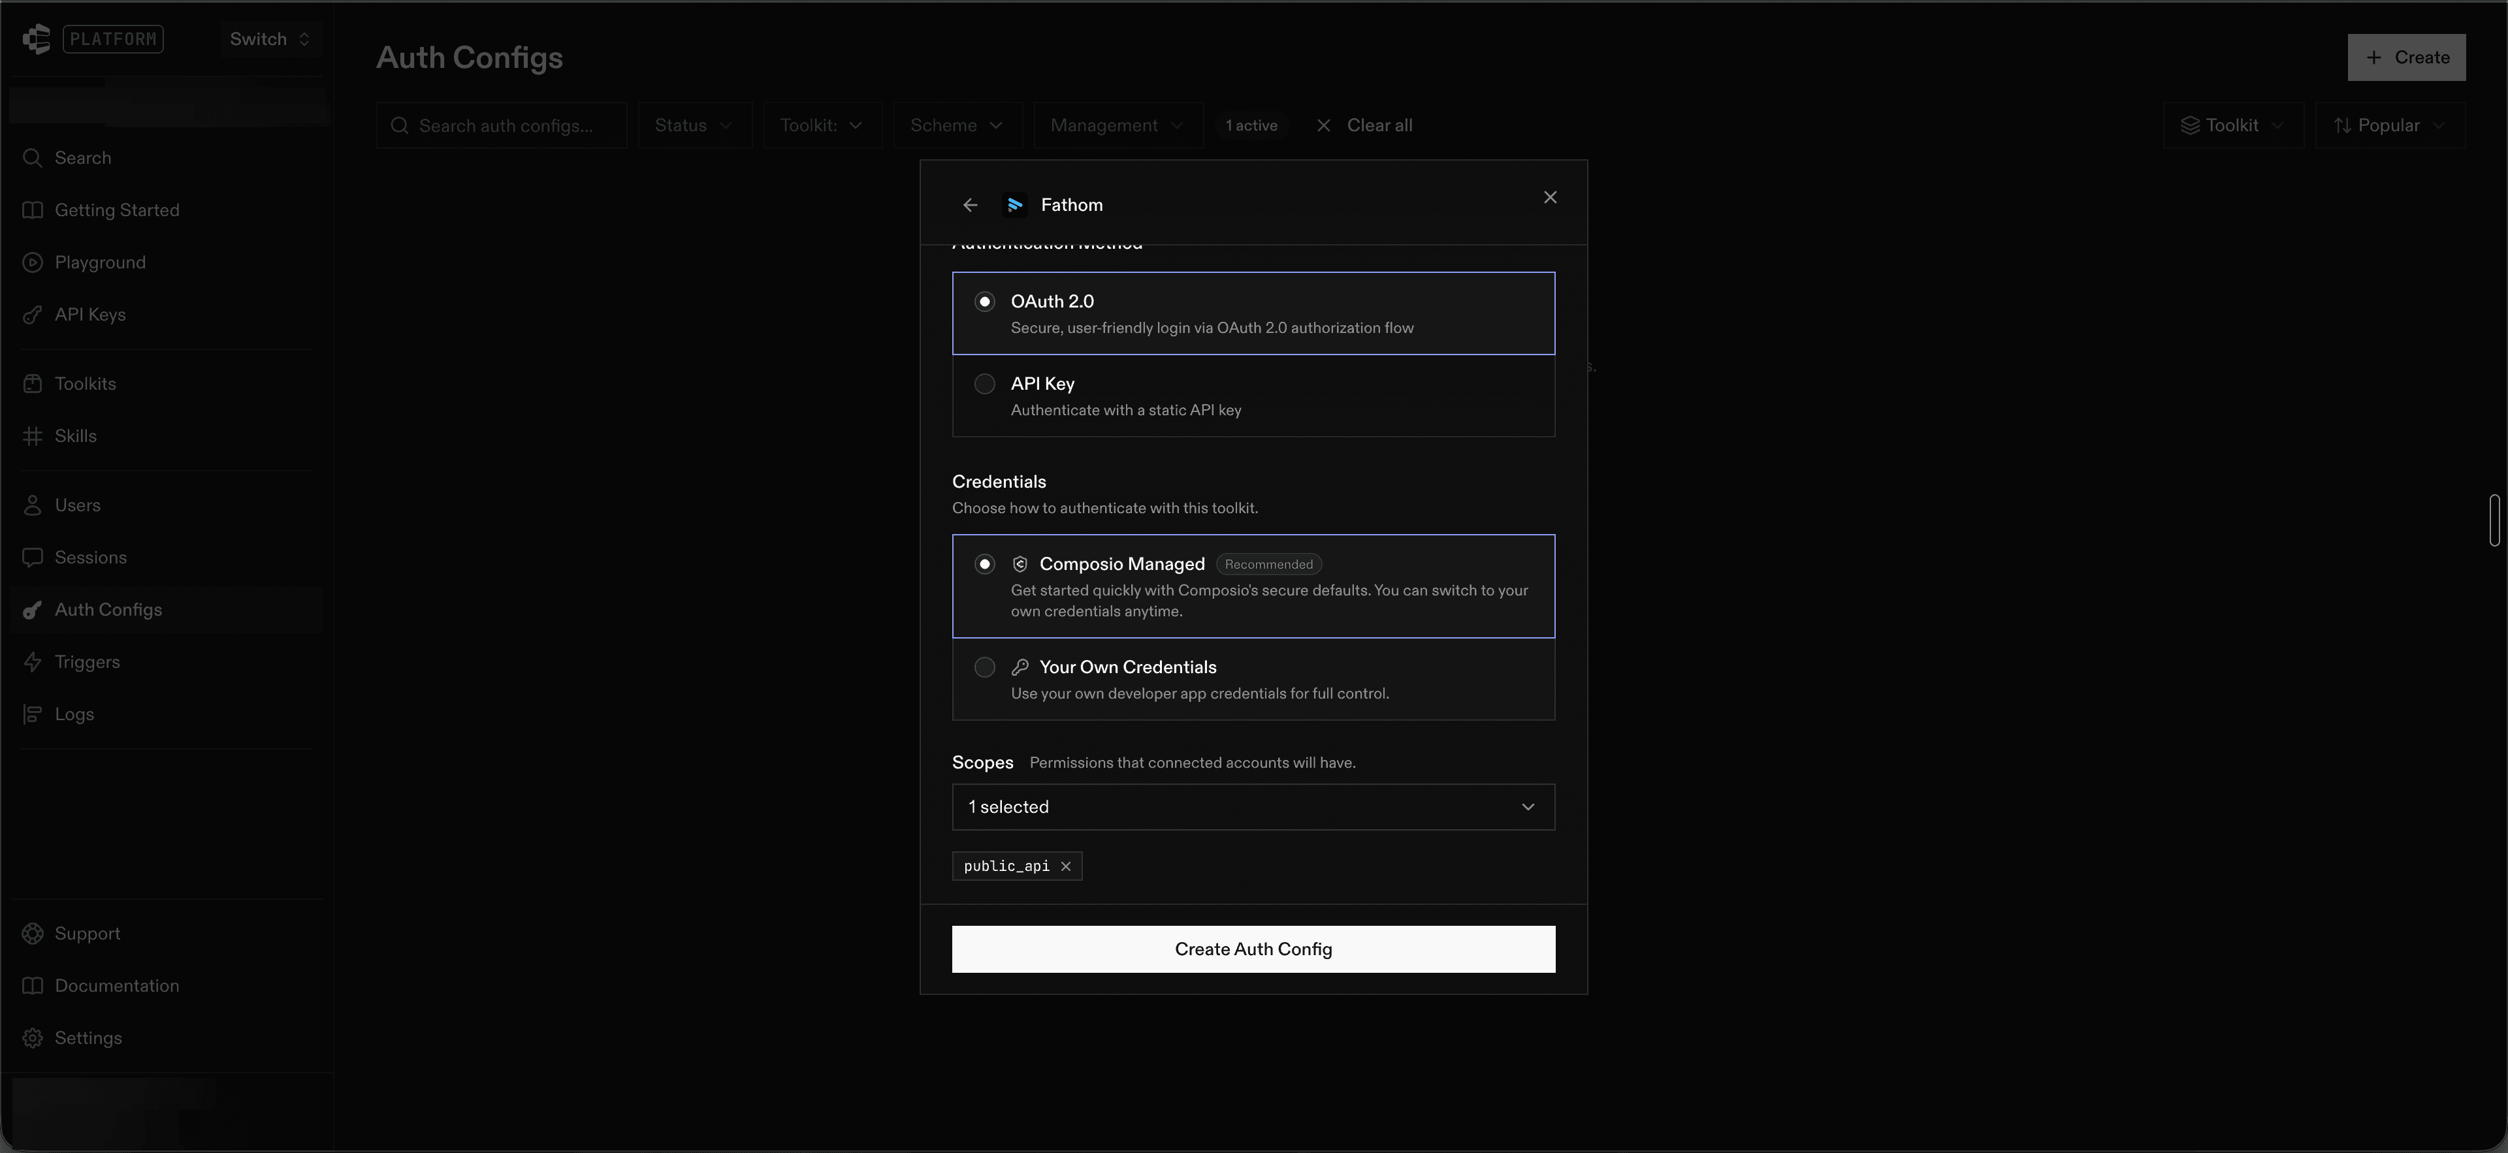This screenshot has width=2508, height=1153.
Task: Open the Playground section
Action: coord(165,262)
